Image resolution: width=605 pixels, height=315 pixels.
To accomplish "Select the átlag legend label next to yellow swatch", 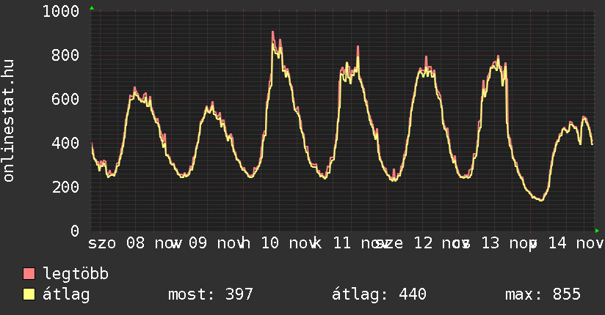I will (67, 294).
